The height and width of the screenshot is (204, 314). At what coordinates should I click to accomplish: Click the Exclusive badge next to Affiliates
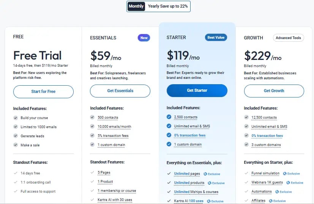[277, 201]
